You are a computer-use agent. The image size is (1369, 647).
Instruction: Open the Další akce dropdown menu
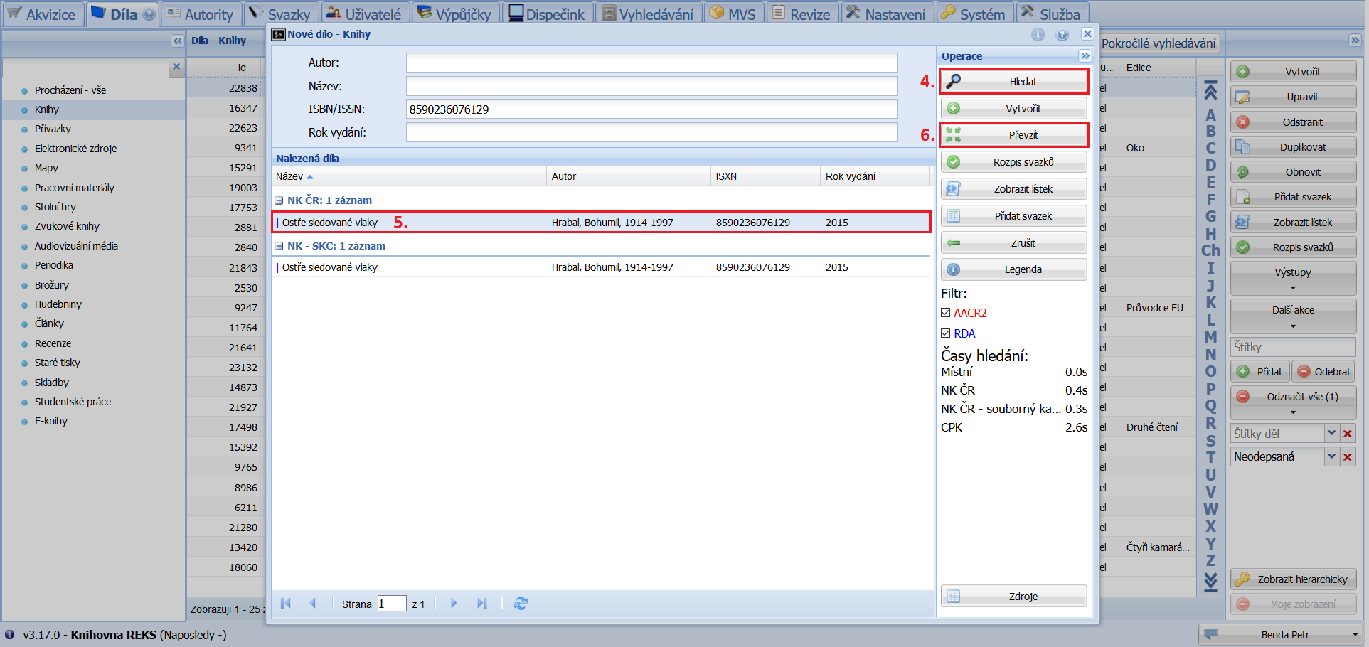tap(1293, 317)
